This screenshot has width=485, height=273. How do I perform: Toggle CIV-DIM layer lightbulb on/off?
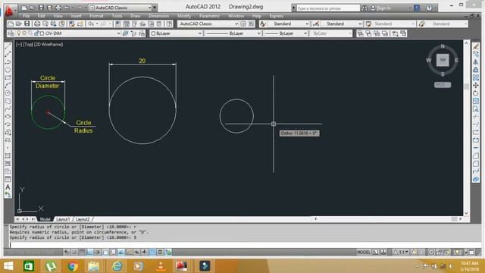(18, 33)
